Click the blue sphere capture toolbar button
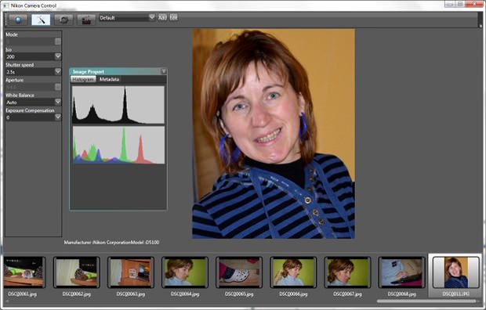 click(x=18, y=20)
